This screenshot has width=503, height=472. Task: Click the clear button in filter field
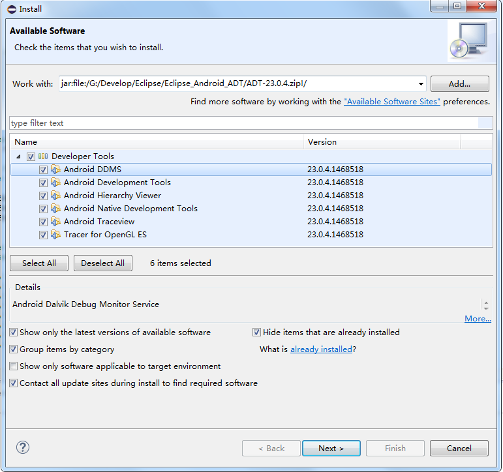485,123
